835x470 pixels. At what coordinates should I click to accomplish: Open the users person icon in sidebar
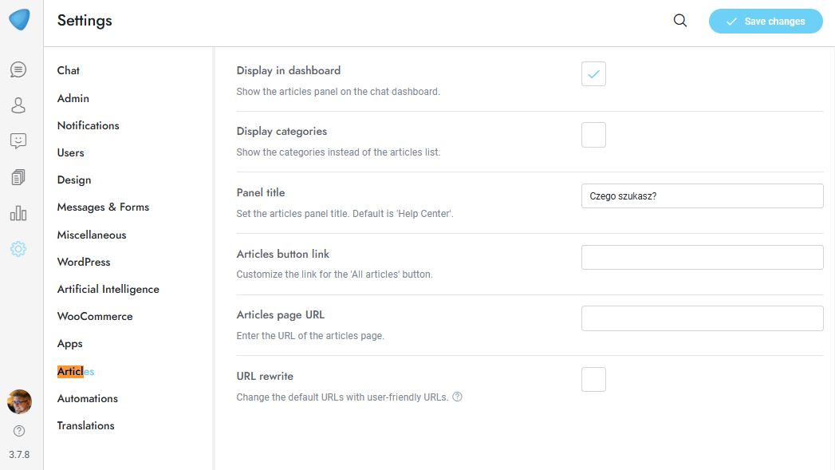click(18, 105)
